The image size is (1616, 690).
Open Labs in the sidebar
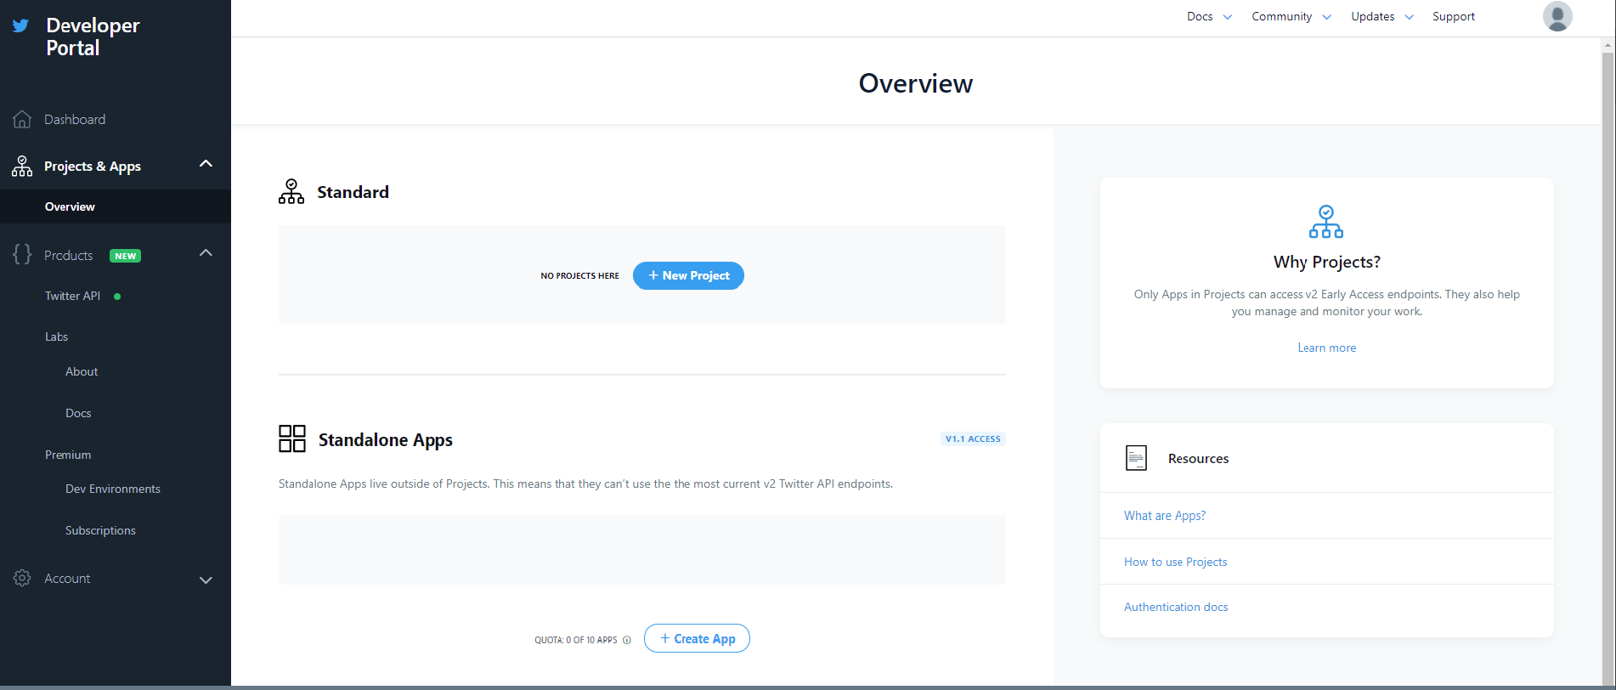[56, 337]
